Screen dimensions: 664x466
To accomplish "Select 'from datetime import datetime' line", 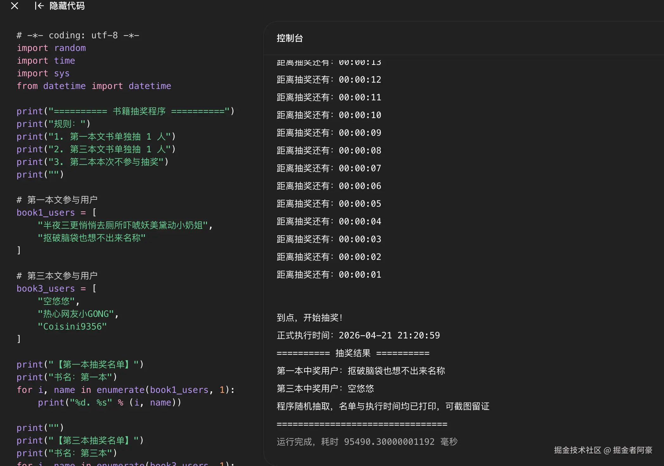I will [x=94, y=86].
